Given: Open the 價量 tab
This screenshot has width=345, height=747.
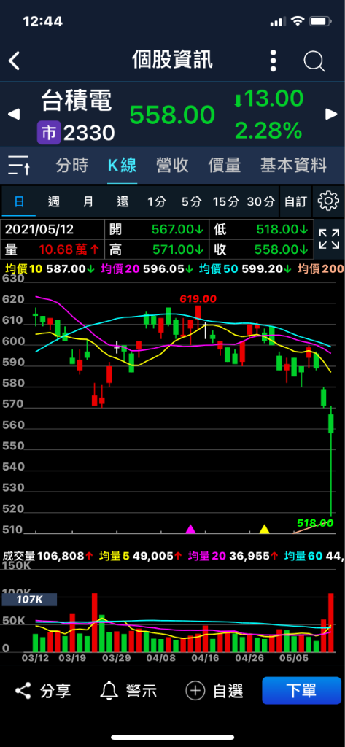Looking at the screenshot, I should 225,166.
